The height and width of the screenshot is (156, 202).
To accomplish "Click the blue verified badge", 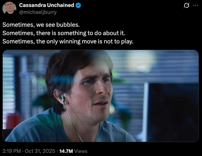I will click(x=78, y=5).
